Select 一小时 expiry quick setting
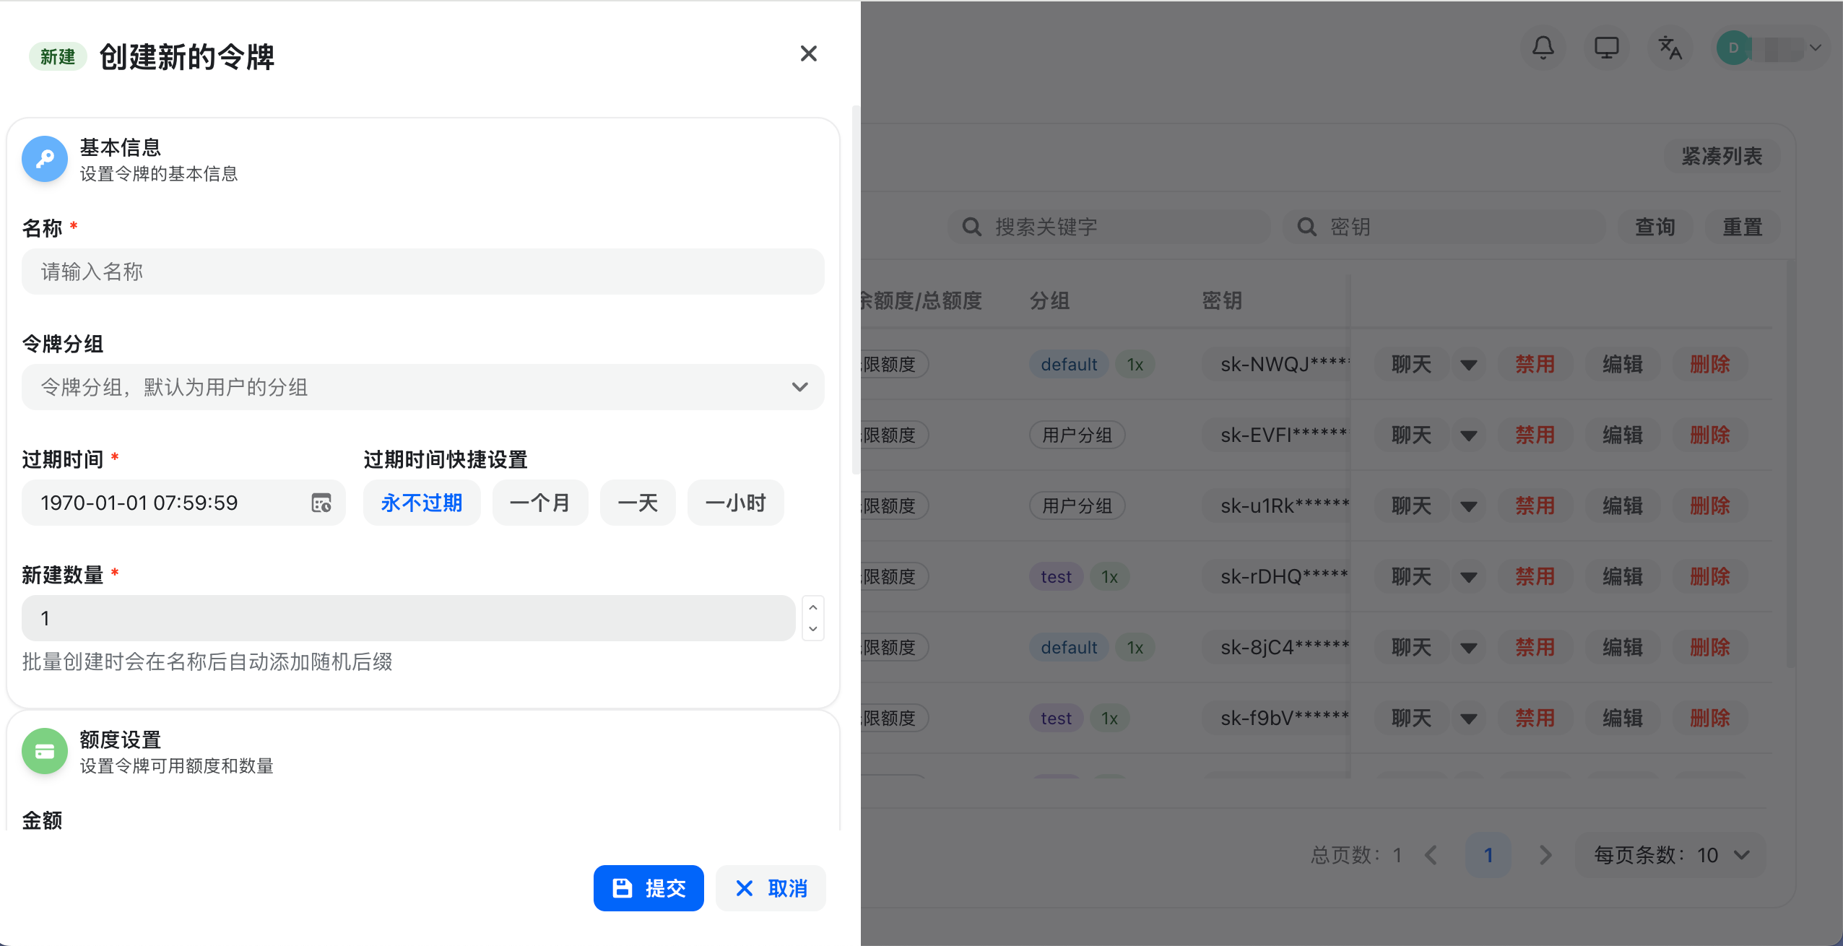The width and height of the screenshot is (1843, 946). pyautogui.click(x=735, y=503)
